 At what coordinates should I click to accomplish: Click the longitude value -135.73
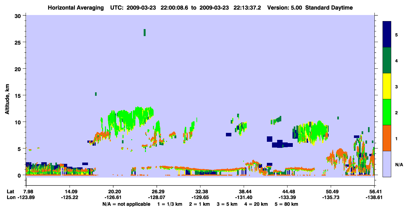[331, 197]
